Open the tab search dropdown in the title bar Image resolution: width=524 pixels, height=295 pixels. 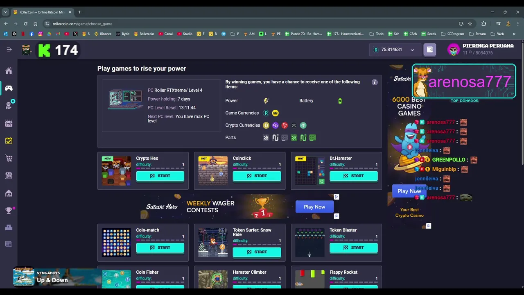(5, 12)
